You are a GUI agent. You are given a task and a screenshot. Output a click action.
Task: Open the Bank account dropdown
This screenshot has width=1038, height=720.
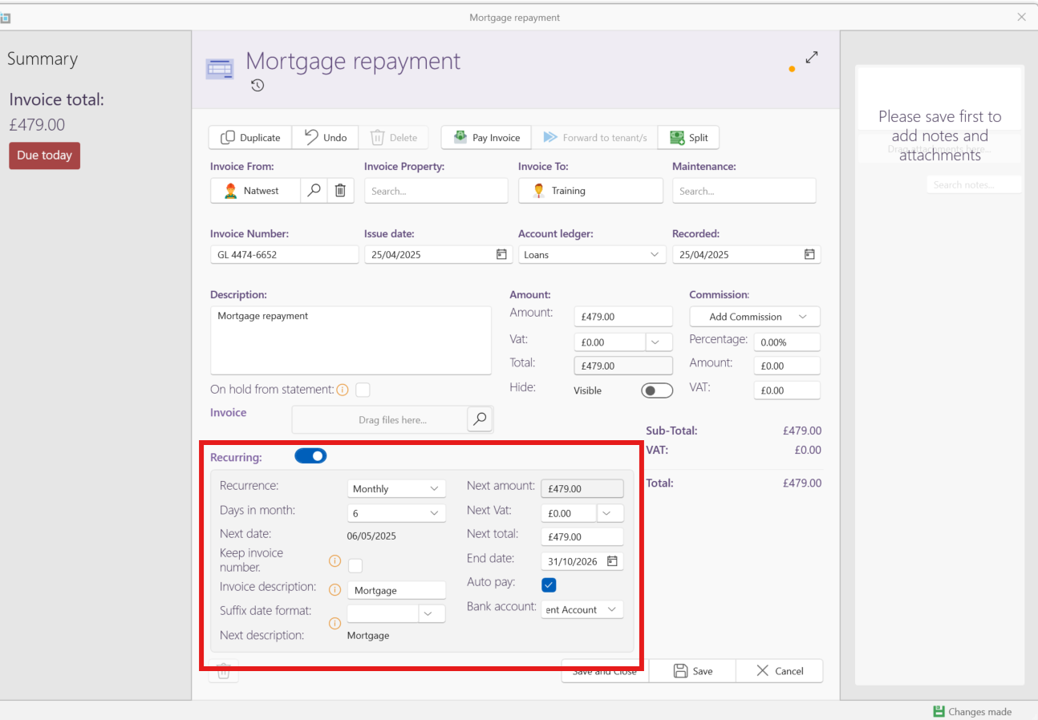coord(582,609)
